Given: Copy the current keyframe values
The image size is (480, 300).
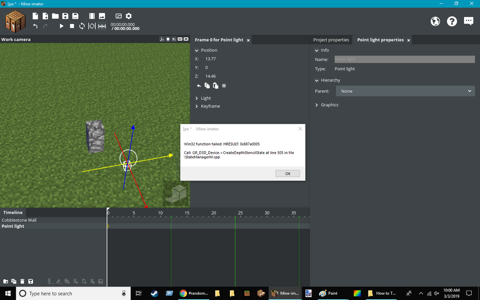Looking at the screenshot, I should [207, 85].
